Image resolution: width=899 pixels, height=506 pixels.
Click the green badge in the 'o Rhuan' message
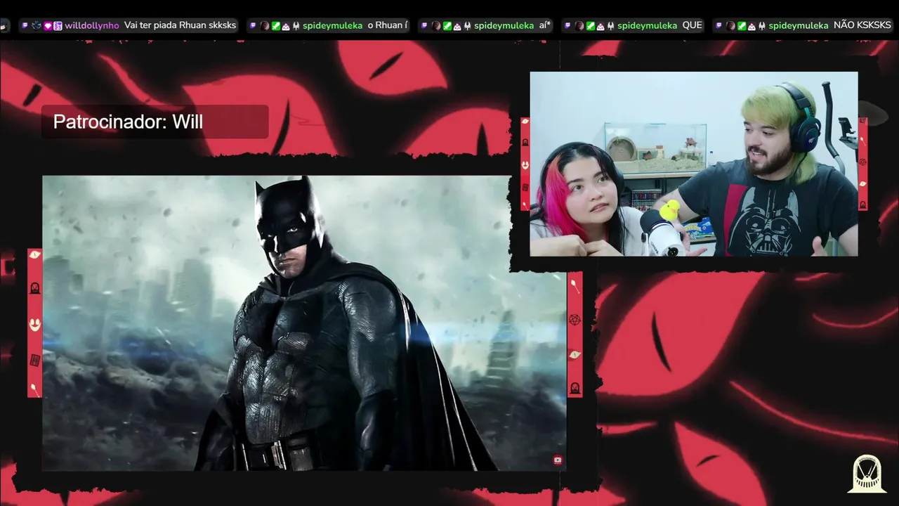(x=276, y=26)
